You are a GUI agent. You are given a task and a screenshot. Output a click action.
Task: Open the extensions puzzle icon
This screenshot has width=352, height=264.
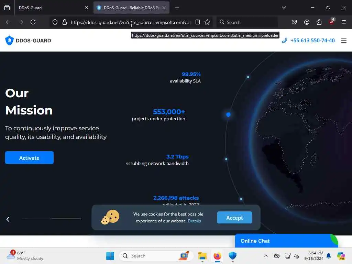tap(319, 22)
